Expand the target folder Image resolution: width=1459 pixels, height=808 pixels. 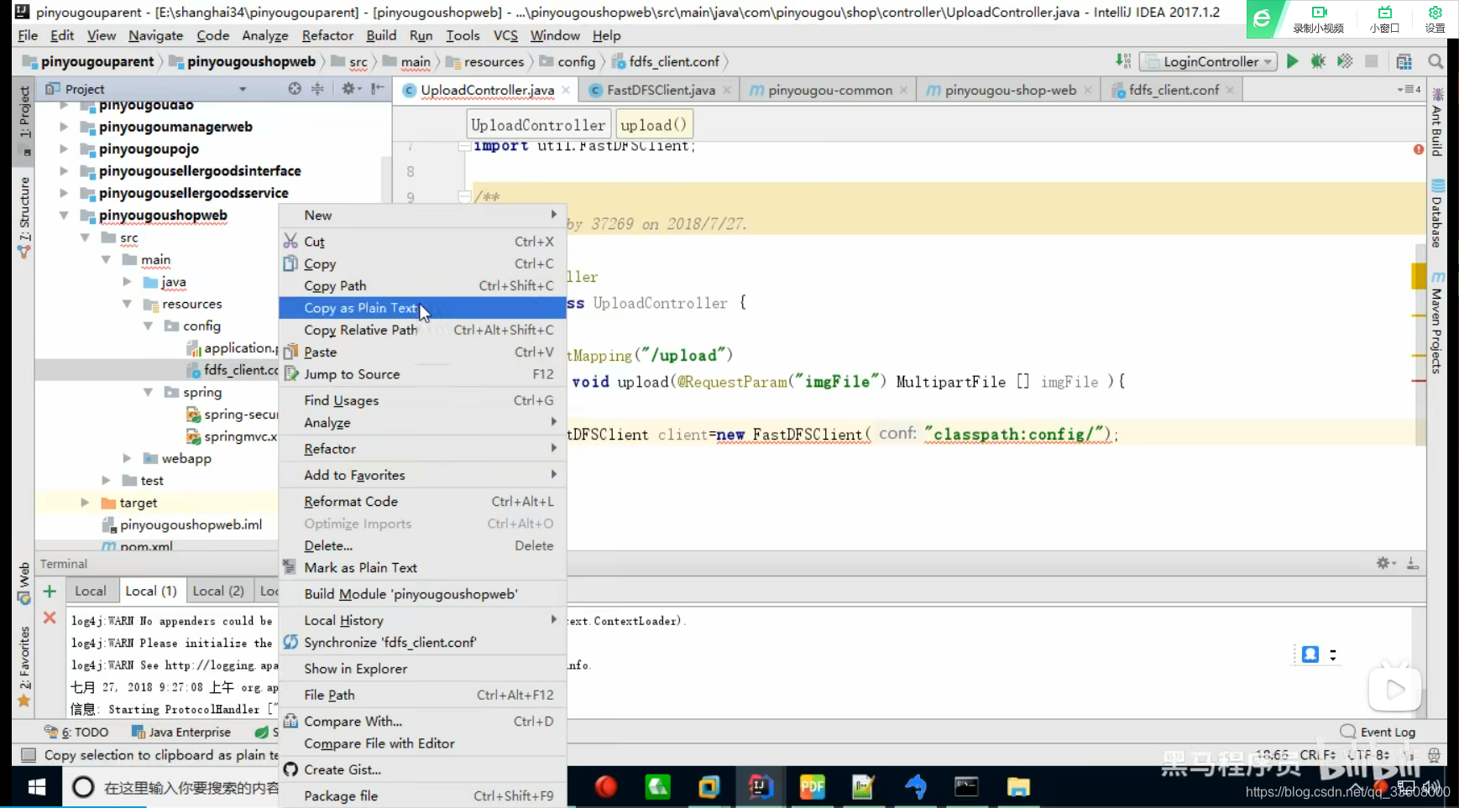coord(85,503)
